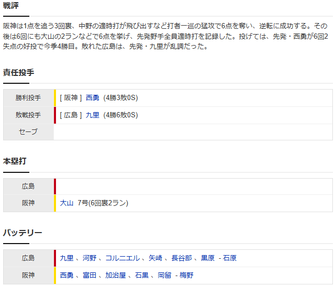Open catcher 梅野 player link

[x=186, y=275]
